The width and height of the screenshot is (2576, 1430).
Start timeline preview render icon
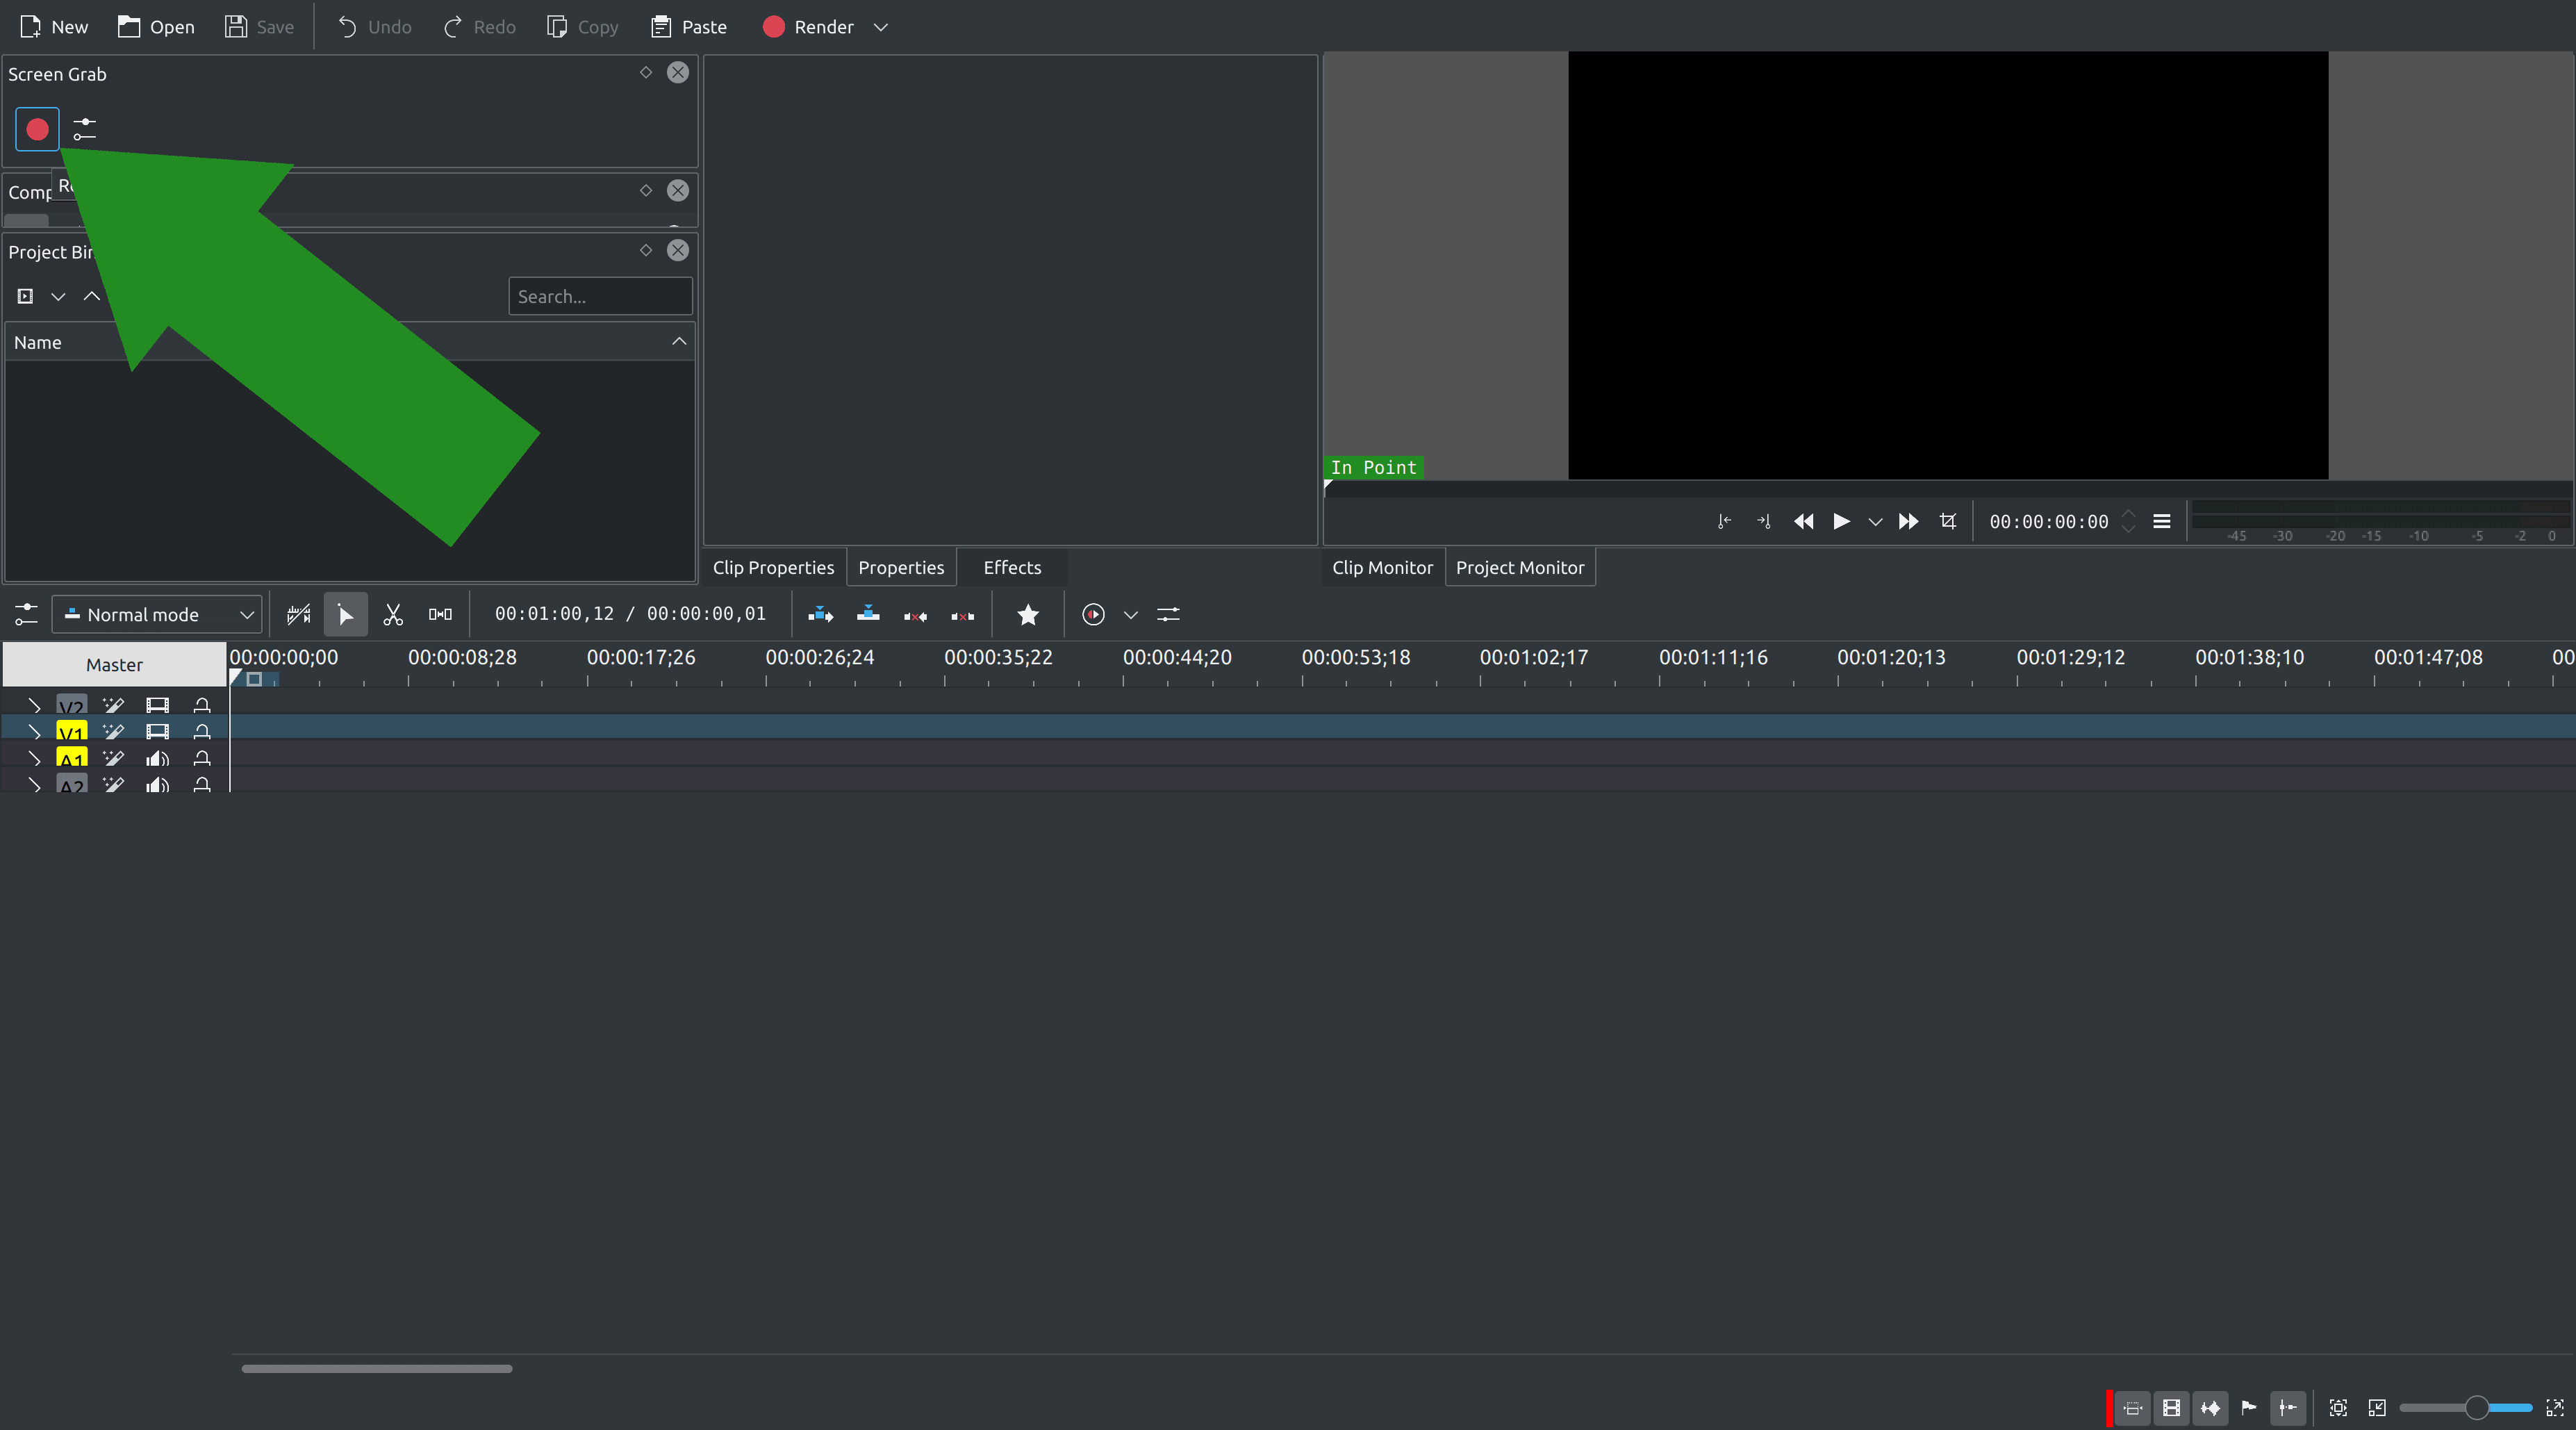[1093, 614]
